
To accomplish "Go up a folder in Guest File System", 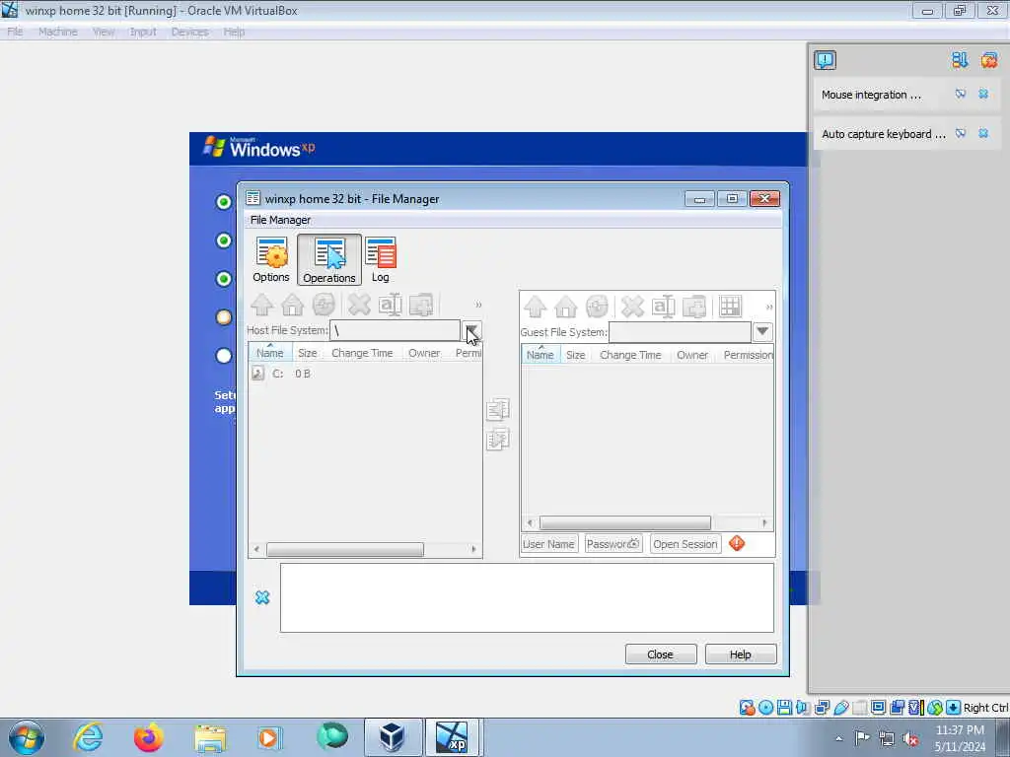I will [x=536, y=308].
